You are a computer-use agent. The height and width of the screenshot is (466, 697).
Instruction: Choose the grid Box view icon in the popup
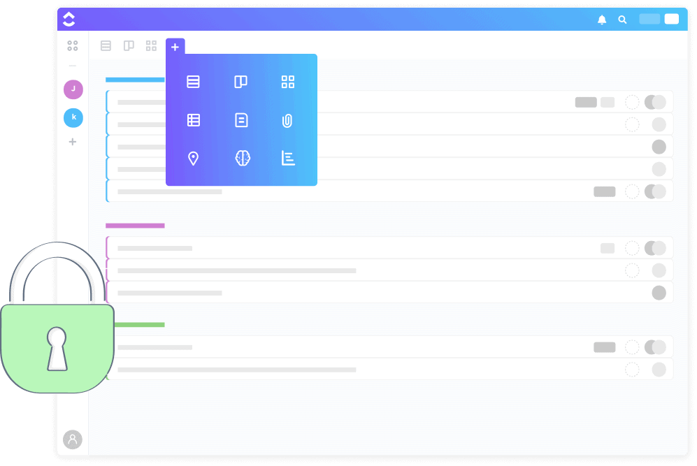point(288,82)
